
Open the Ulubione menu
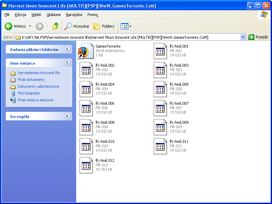point(54,15)
